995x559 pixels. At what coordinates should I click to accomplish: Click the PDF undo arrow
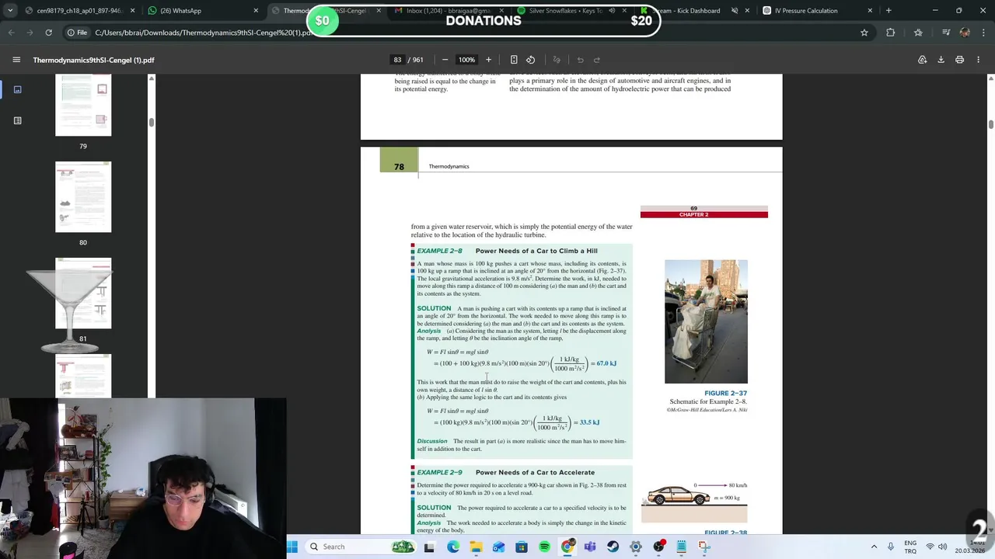(580, 60)
